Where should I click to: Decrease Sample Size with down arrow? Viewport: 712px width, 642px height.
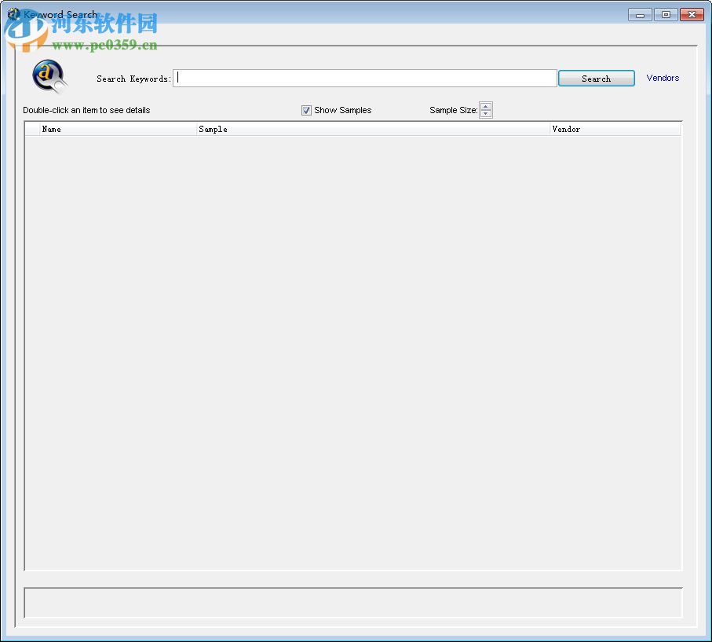click(x=486, y=113)
